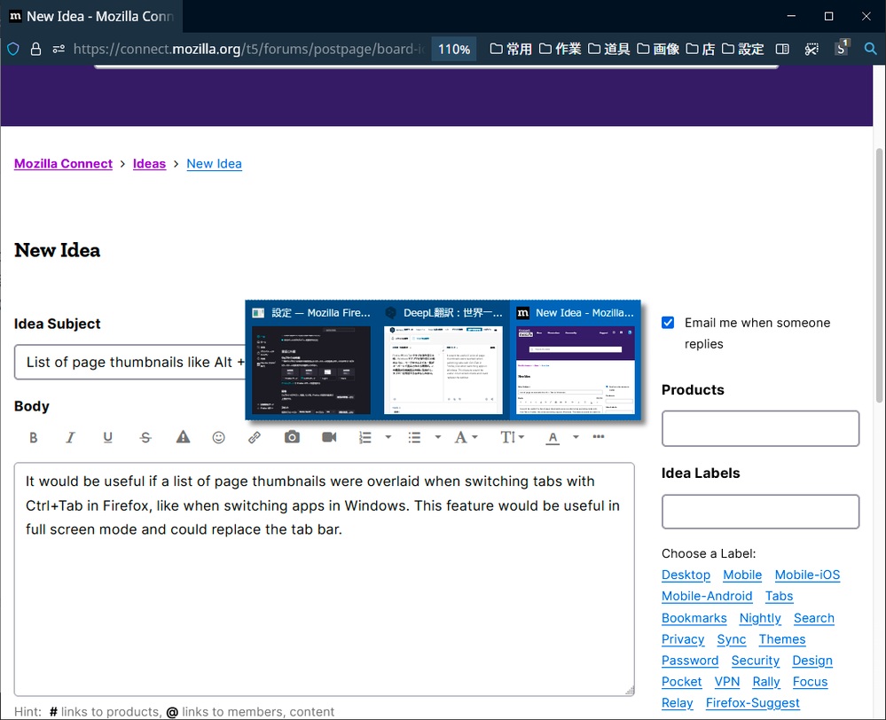This screenshot has height=720, width=886.
Task: Go to the Ideas breadcrumb link
Action: [149, 163]
